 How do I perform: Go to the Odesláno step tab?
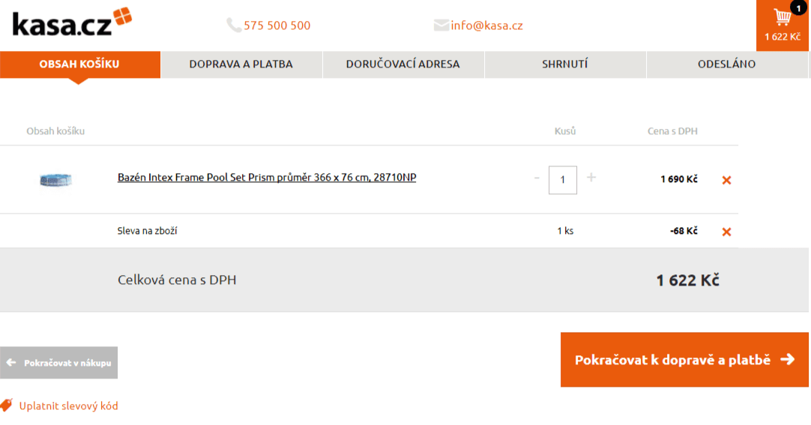(727, 64)
